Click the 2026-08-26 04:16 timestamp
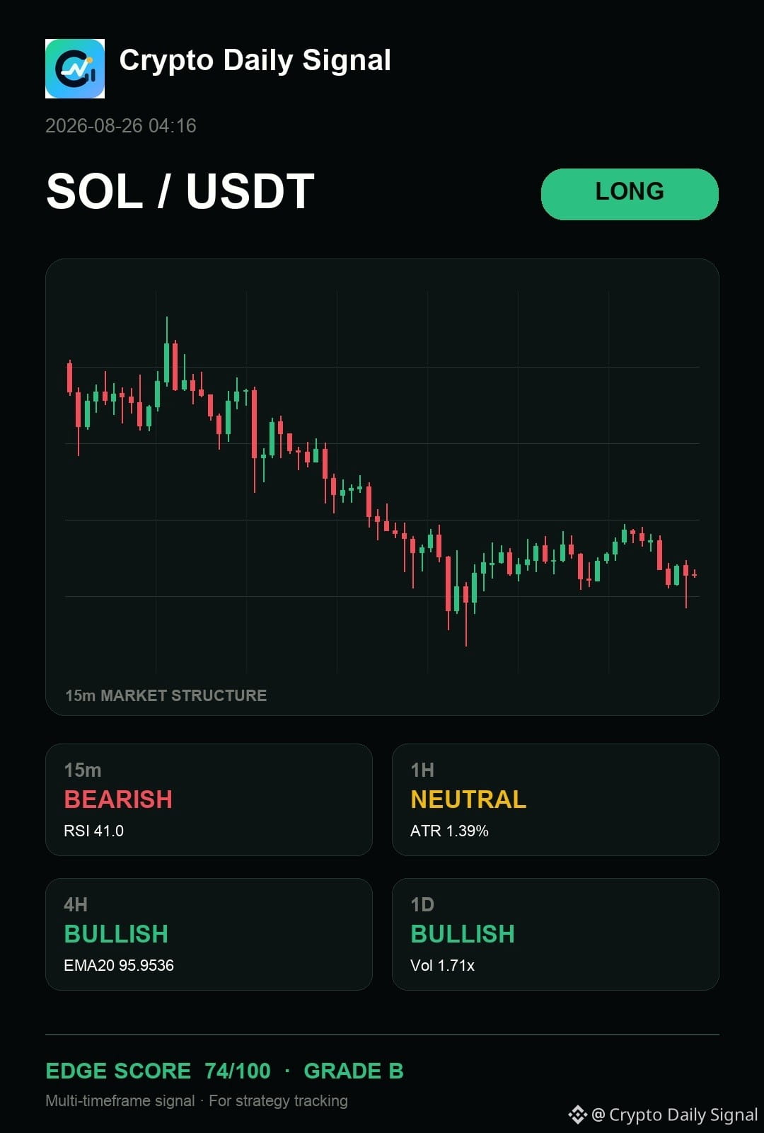The height and width of the screenshot is (1133, 764). click(121, 126)
